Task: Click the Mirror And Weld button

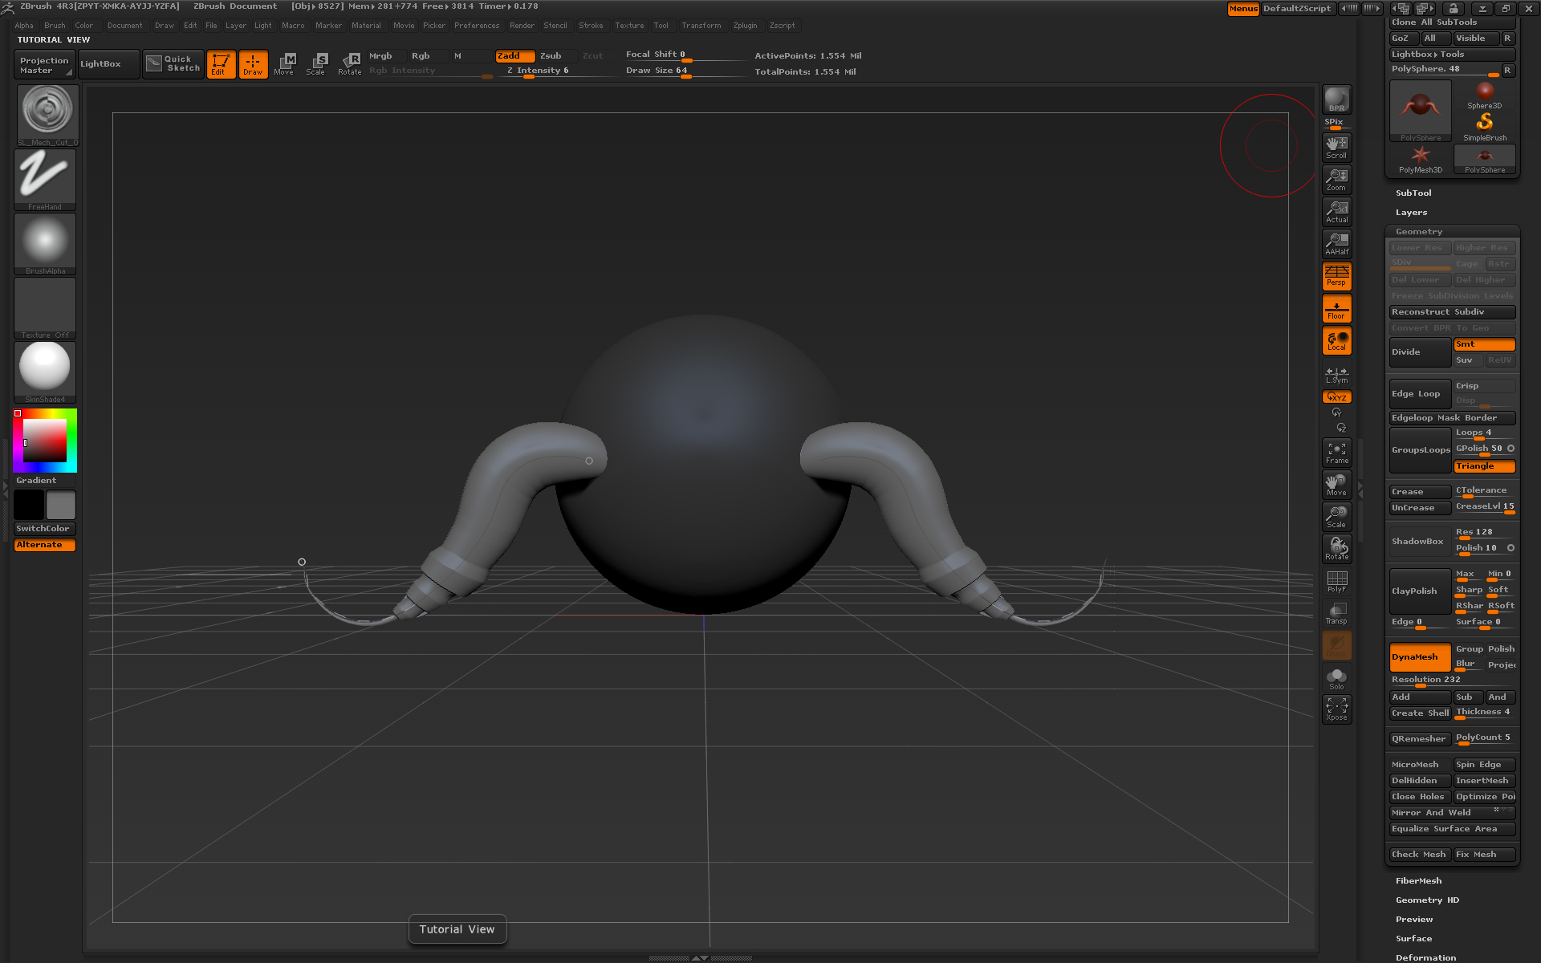Action: [1431, 813]
